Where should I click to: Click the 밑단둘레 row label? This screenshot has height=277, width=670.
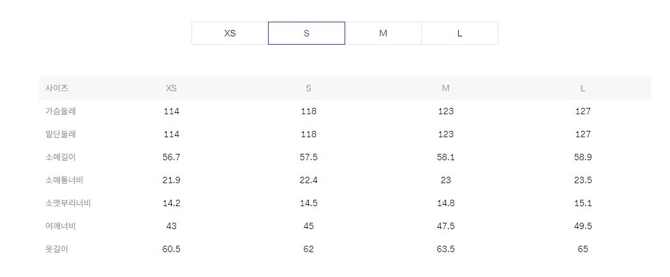click(x=61, y=134)
